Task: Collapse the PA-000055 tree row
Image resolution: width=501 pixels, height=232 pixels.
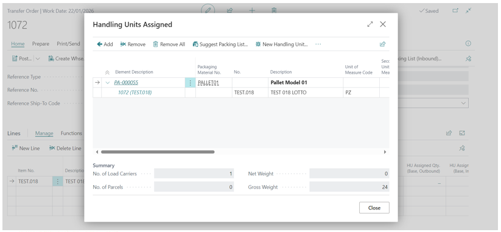Action: coord(107,82)
